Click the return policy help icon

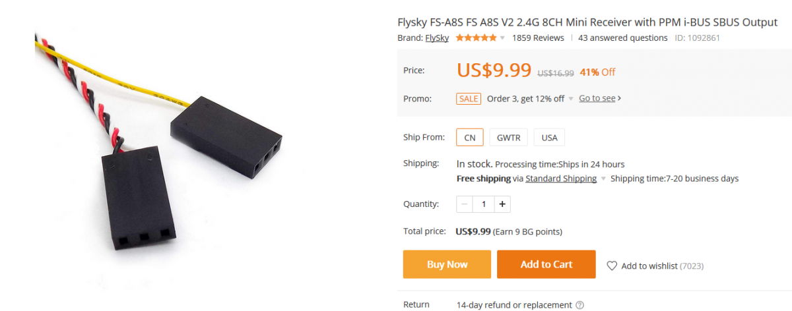tap(580, 305)
